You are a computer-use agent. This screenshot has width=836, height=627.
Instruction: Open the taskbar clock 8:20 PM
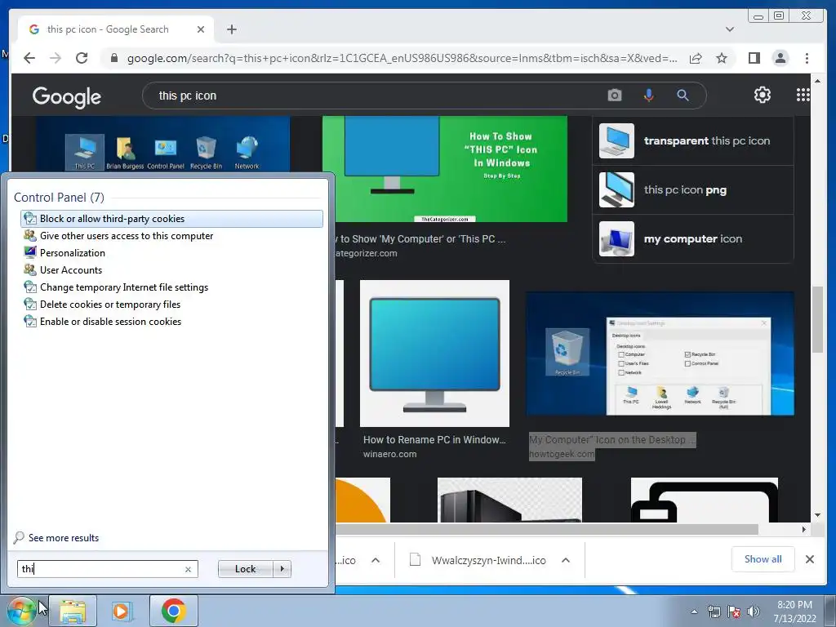pos(794,611)
